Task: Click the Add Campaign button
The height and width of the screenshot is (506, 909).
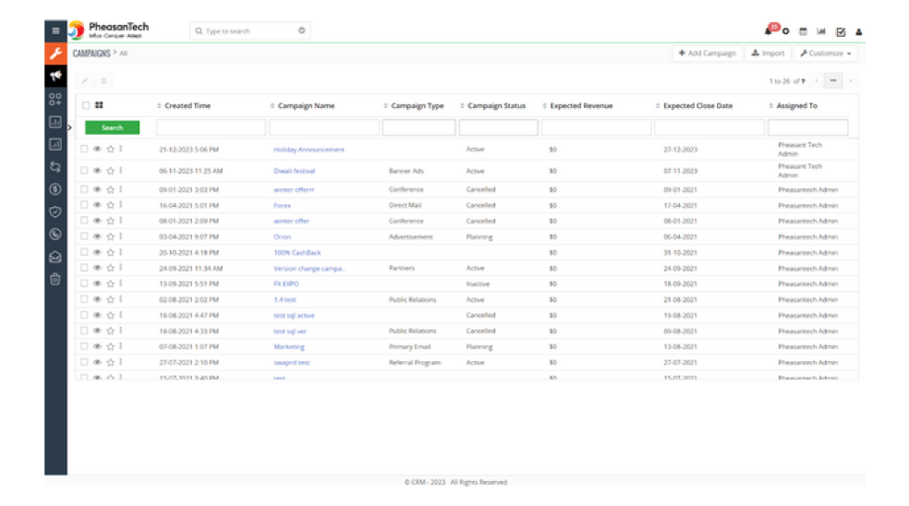Action: tap(707, 54)
